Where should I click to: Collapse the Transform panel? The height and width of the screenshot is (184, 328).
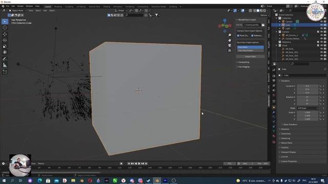click(285, 81)
